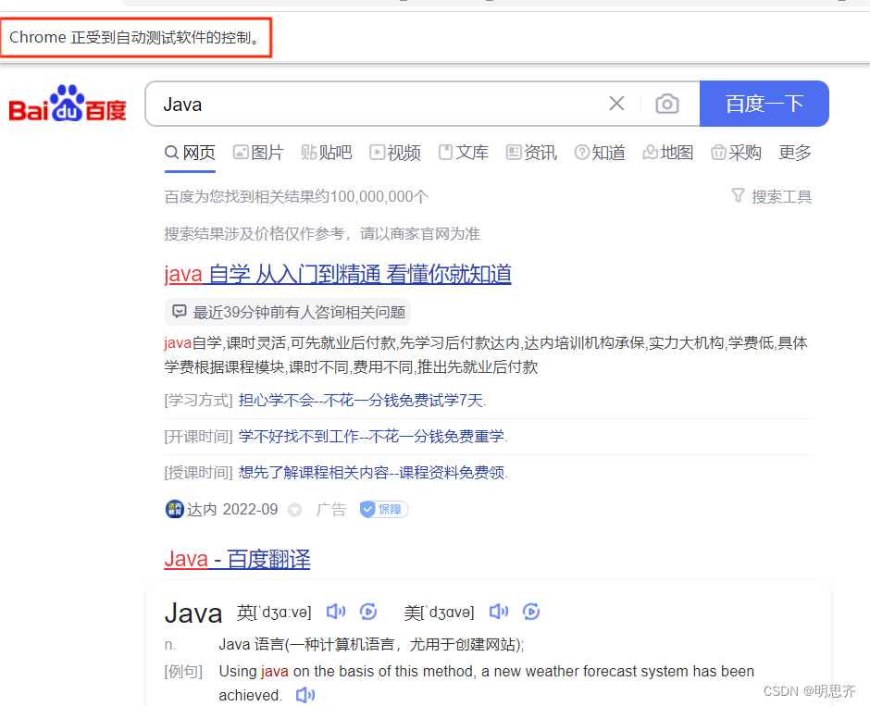Open the 贴吧 tab
The image size is (870, 706).
(x=326, y=153)
